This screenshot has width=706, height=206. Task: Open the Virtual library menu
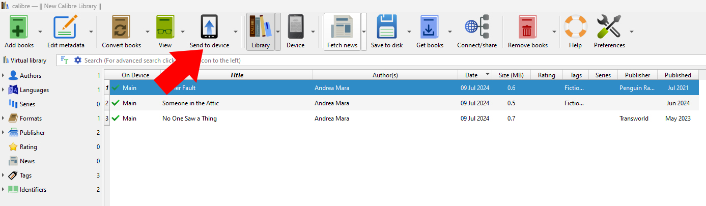point(25,61)
